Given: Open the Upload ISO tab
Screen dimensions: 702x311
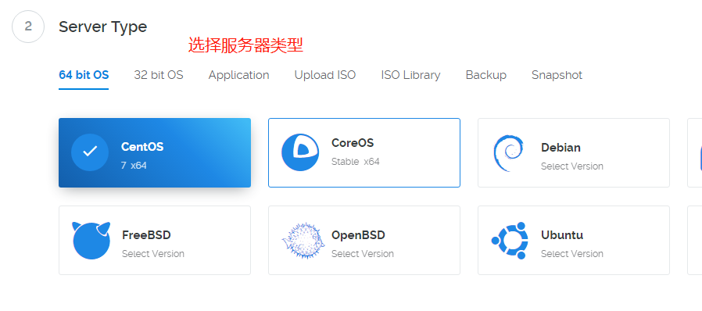Looking at the screenshot, I should click(x=325, y=75).
